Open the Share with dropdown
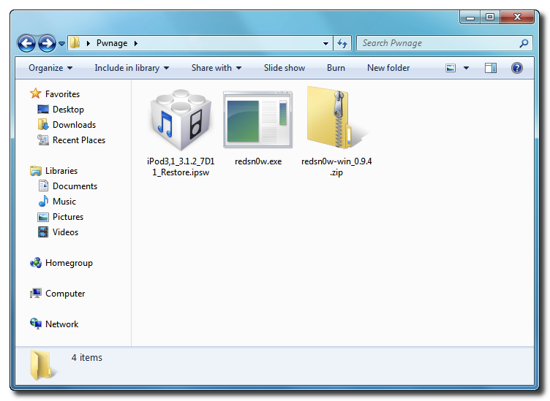 coord(216,68)
